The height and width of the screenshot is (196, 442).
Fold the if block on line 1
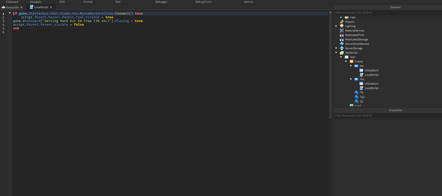[x=10, y=13]
